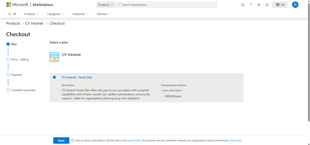Open the help question mark icon
The image size is (310, 145).
251,5
